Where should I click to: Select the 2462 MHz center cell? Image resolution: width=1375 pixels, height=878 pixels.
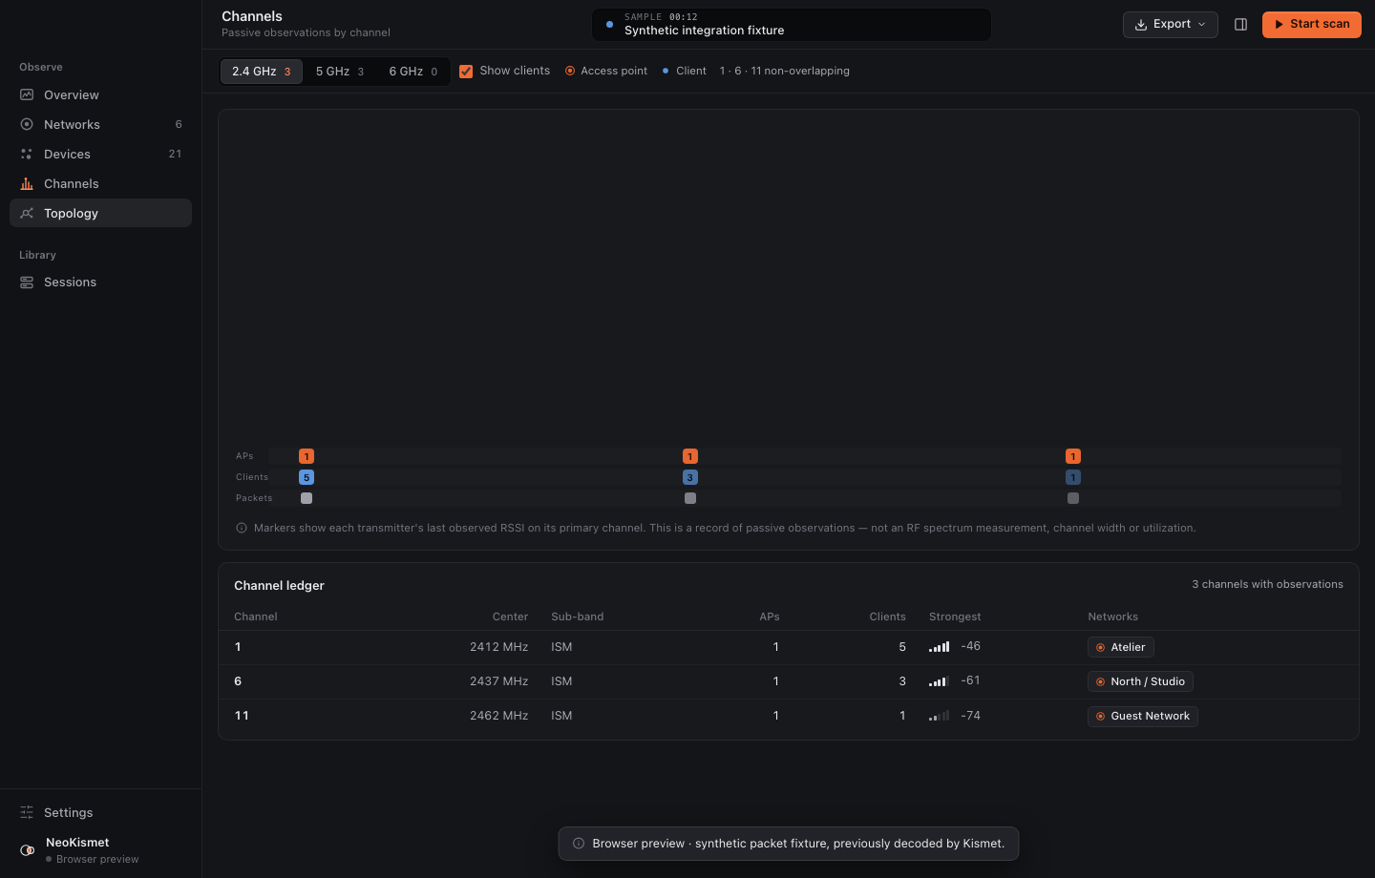(x=498, y=716)
